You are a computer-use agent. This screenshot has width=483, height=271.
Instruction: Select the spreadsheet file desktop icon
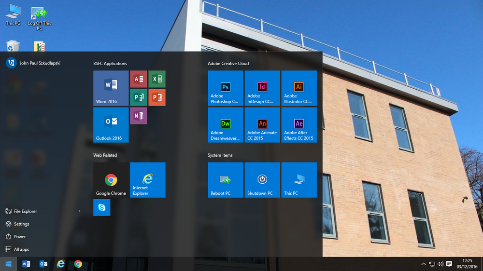click(x=40, y=46)
